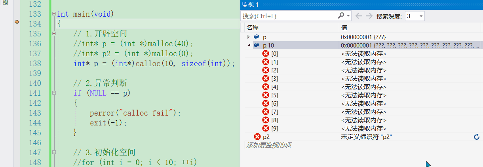Click the if (NULL == p) line
483x167 pixels.
(x=102, y=93)
